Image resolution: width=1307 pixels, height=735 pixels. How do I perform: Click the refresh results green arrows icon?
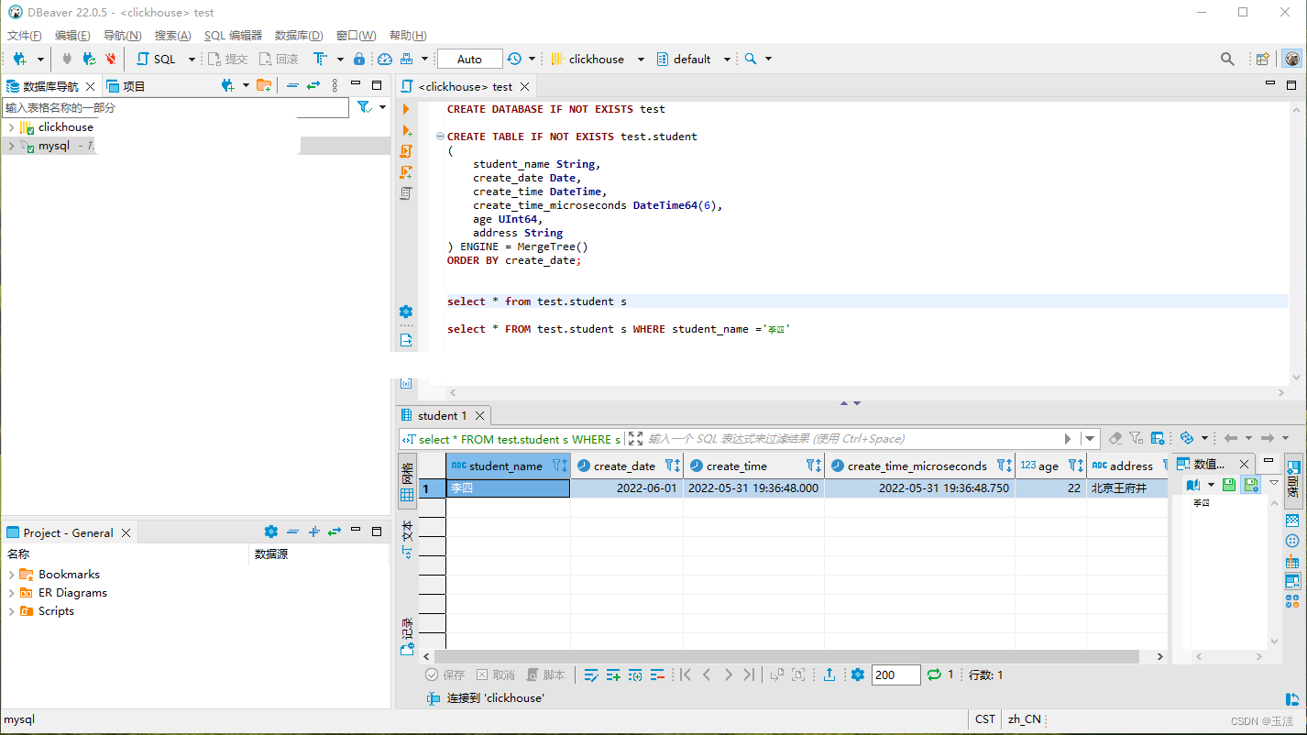click(934, 675)
